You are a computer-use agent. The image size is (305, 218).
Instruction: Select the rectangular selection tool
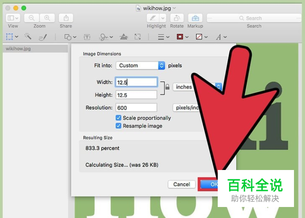[x=9, y=37]
